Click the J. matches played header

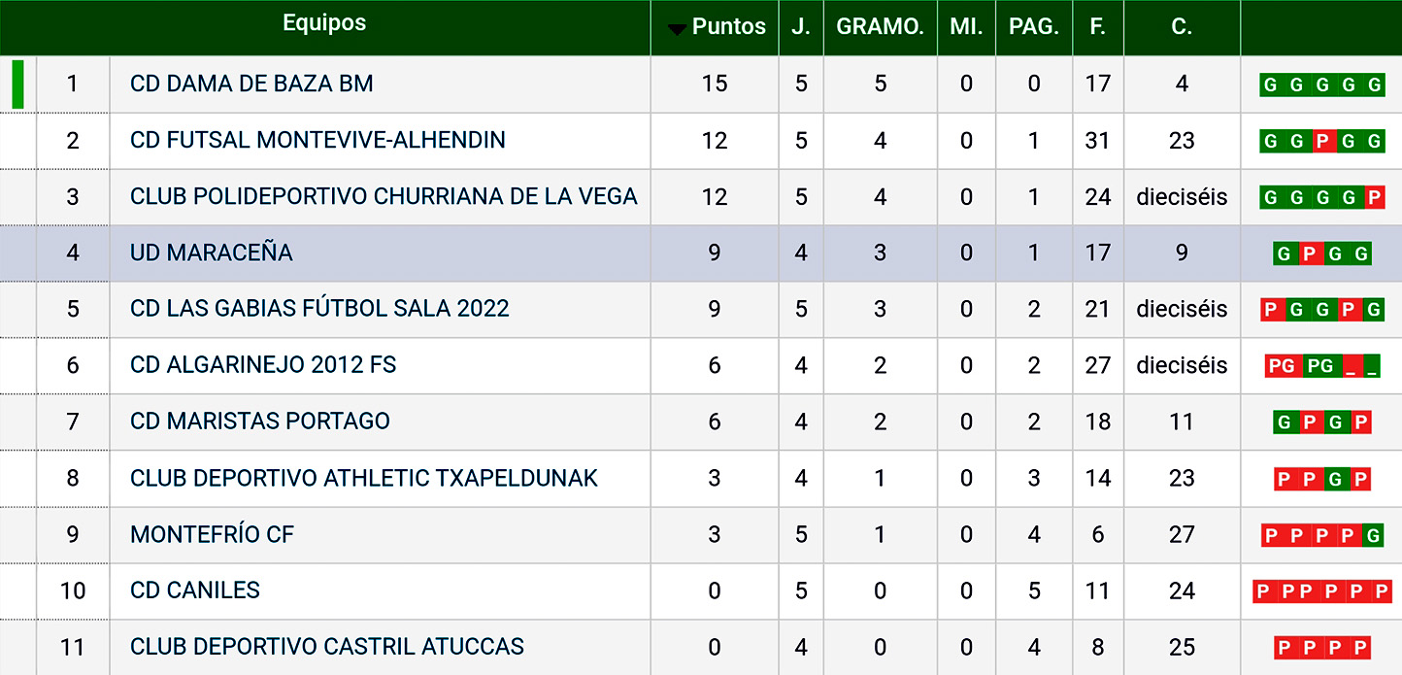pyautogui.click(x=800, y=27)
